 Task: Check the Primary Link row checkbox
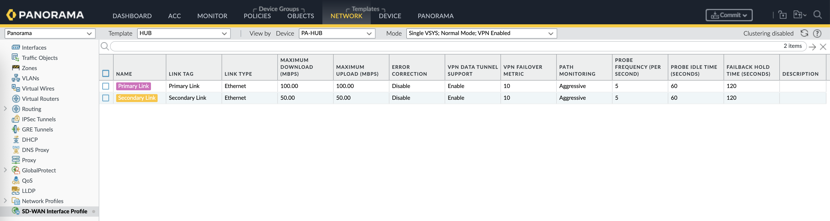(106, 86)
